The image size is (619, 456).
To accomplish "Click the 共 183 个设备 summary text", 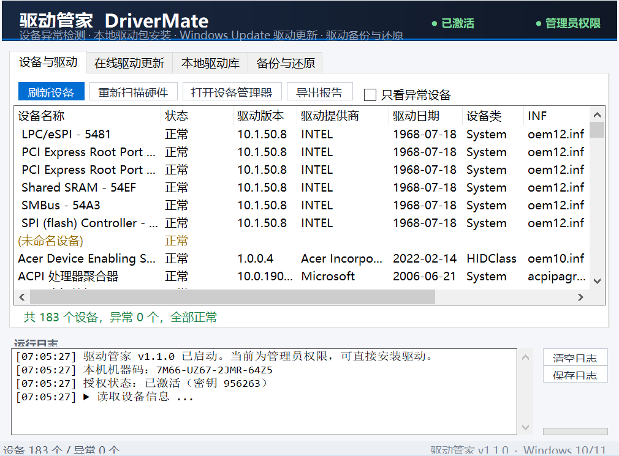I will pos(120,317).
